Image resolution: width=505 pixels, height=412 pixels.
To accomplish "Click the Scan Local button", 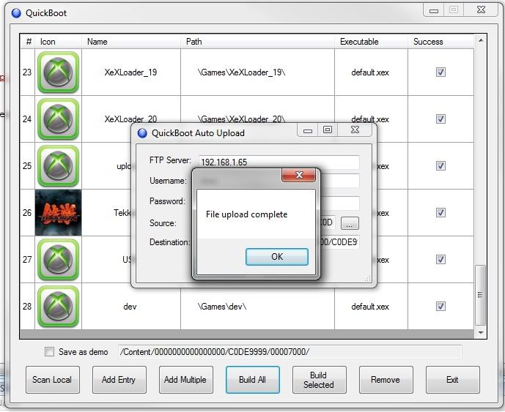I will pos(52,380).
